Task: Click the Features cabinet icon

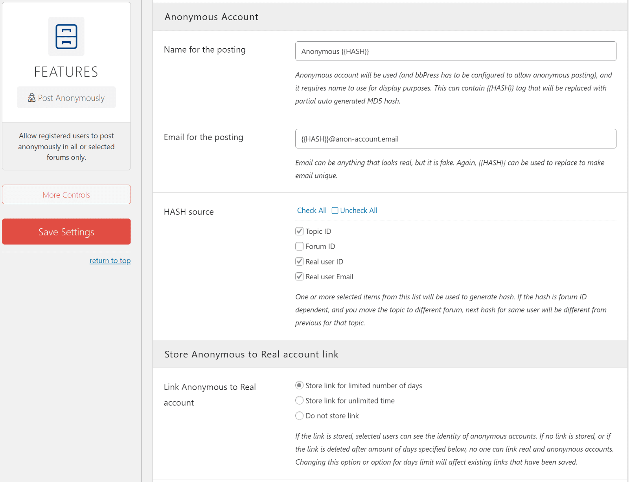Action: click(66, 37)
